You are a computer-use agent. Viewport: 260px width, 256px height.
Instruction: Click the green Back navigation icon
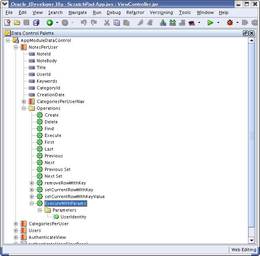[49, 23]
